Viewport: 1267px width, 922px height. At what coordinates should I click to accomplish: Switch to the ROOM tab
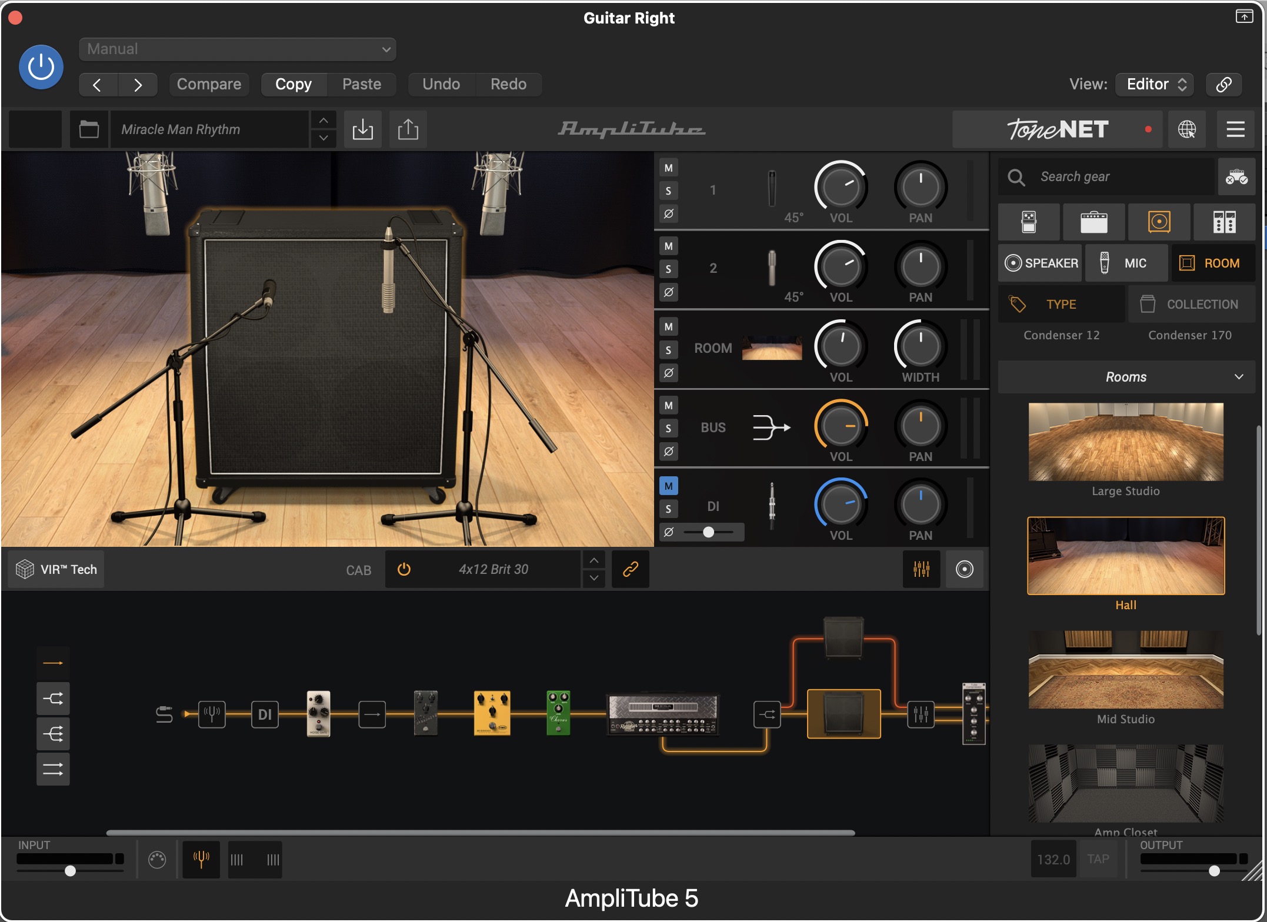point(1213,263)
